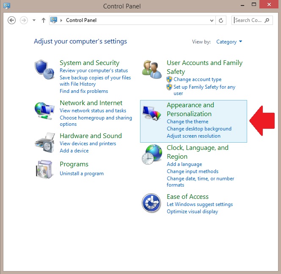Open Clock, Language, and Region heading
Viewport: 281px width, 274px height.
point(198,152)
